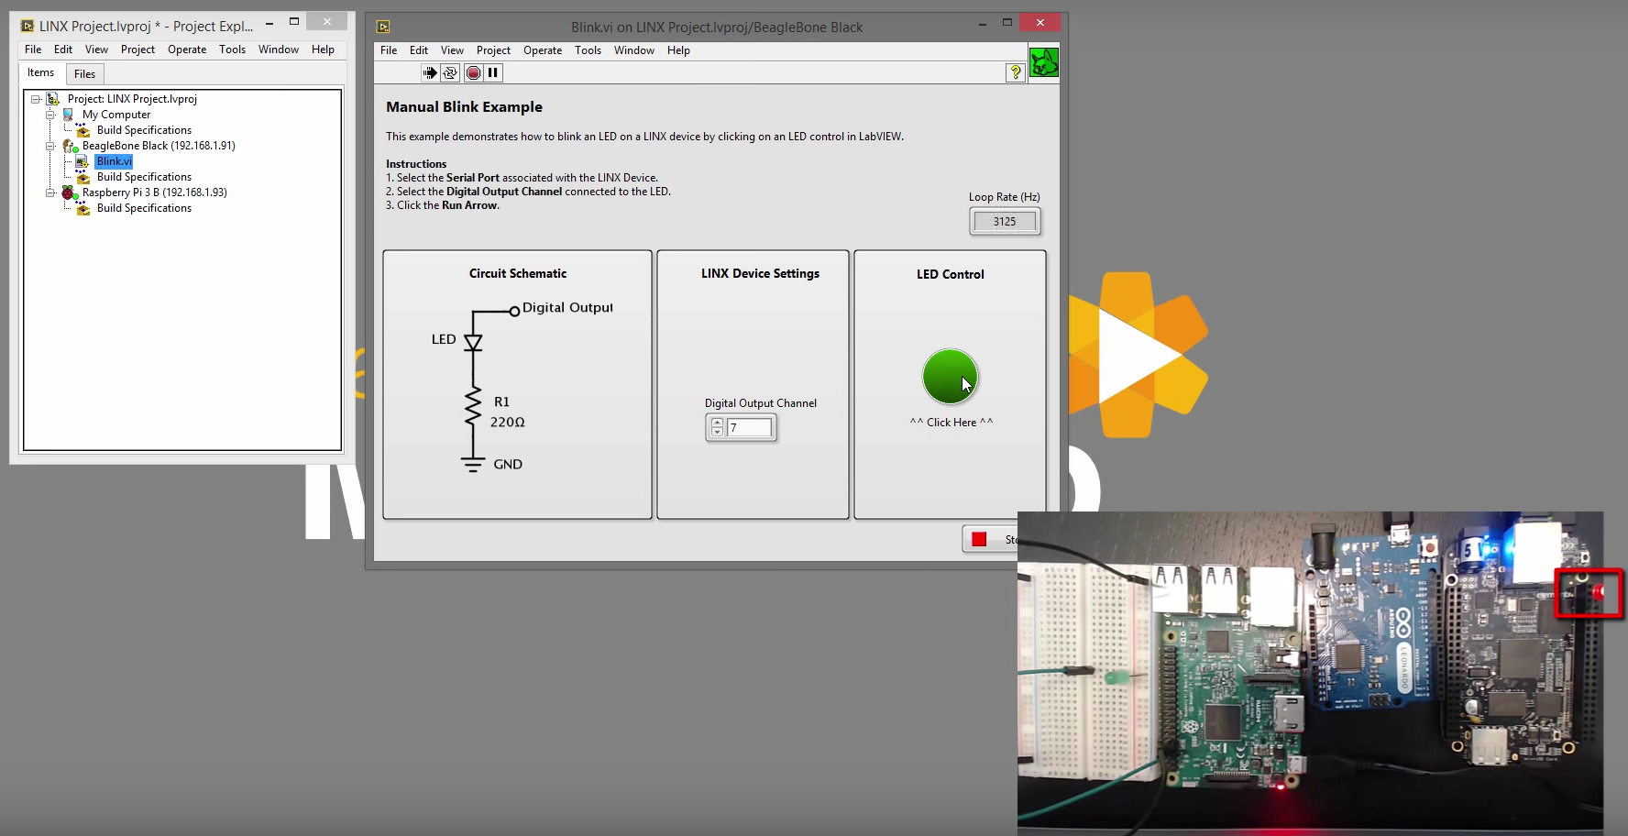Click the Pause toolbar button
This screenshot has height=836, width=1628.
pyautogui.click(x=493, y=72)
